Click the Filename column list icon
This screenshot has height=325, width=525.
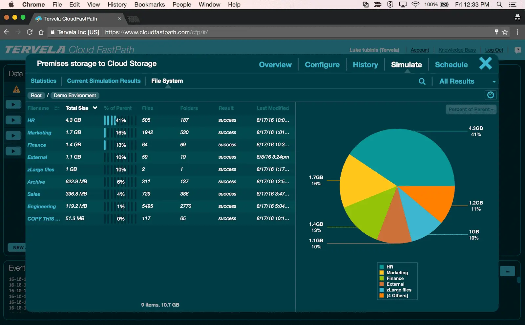point(57,108)
